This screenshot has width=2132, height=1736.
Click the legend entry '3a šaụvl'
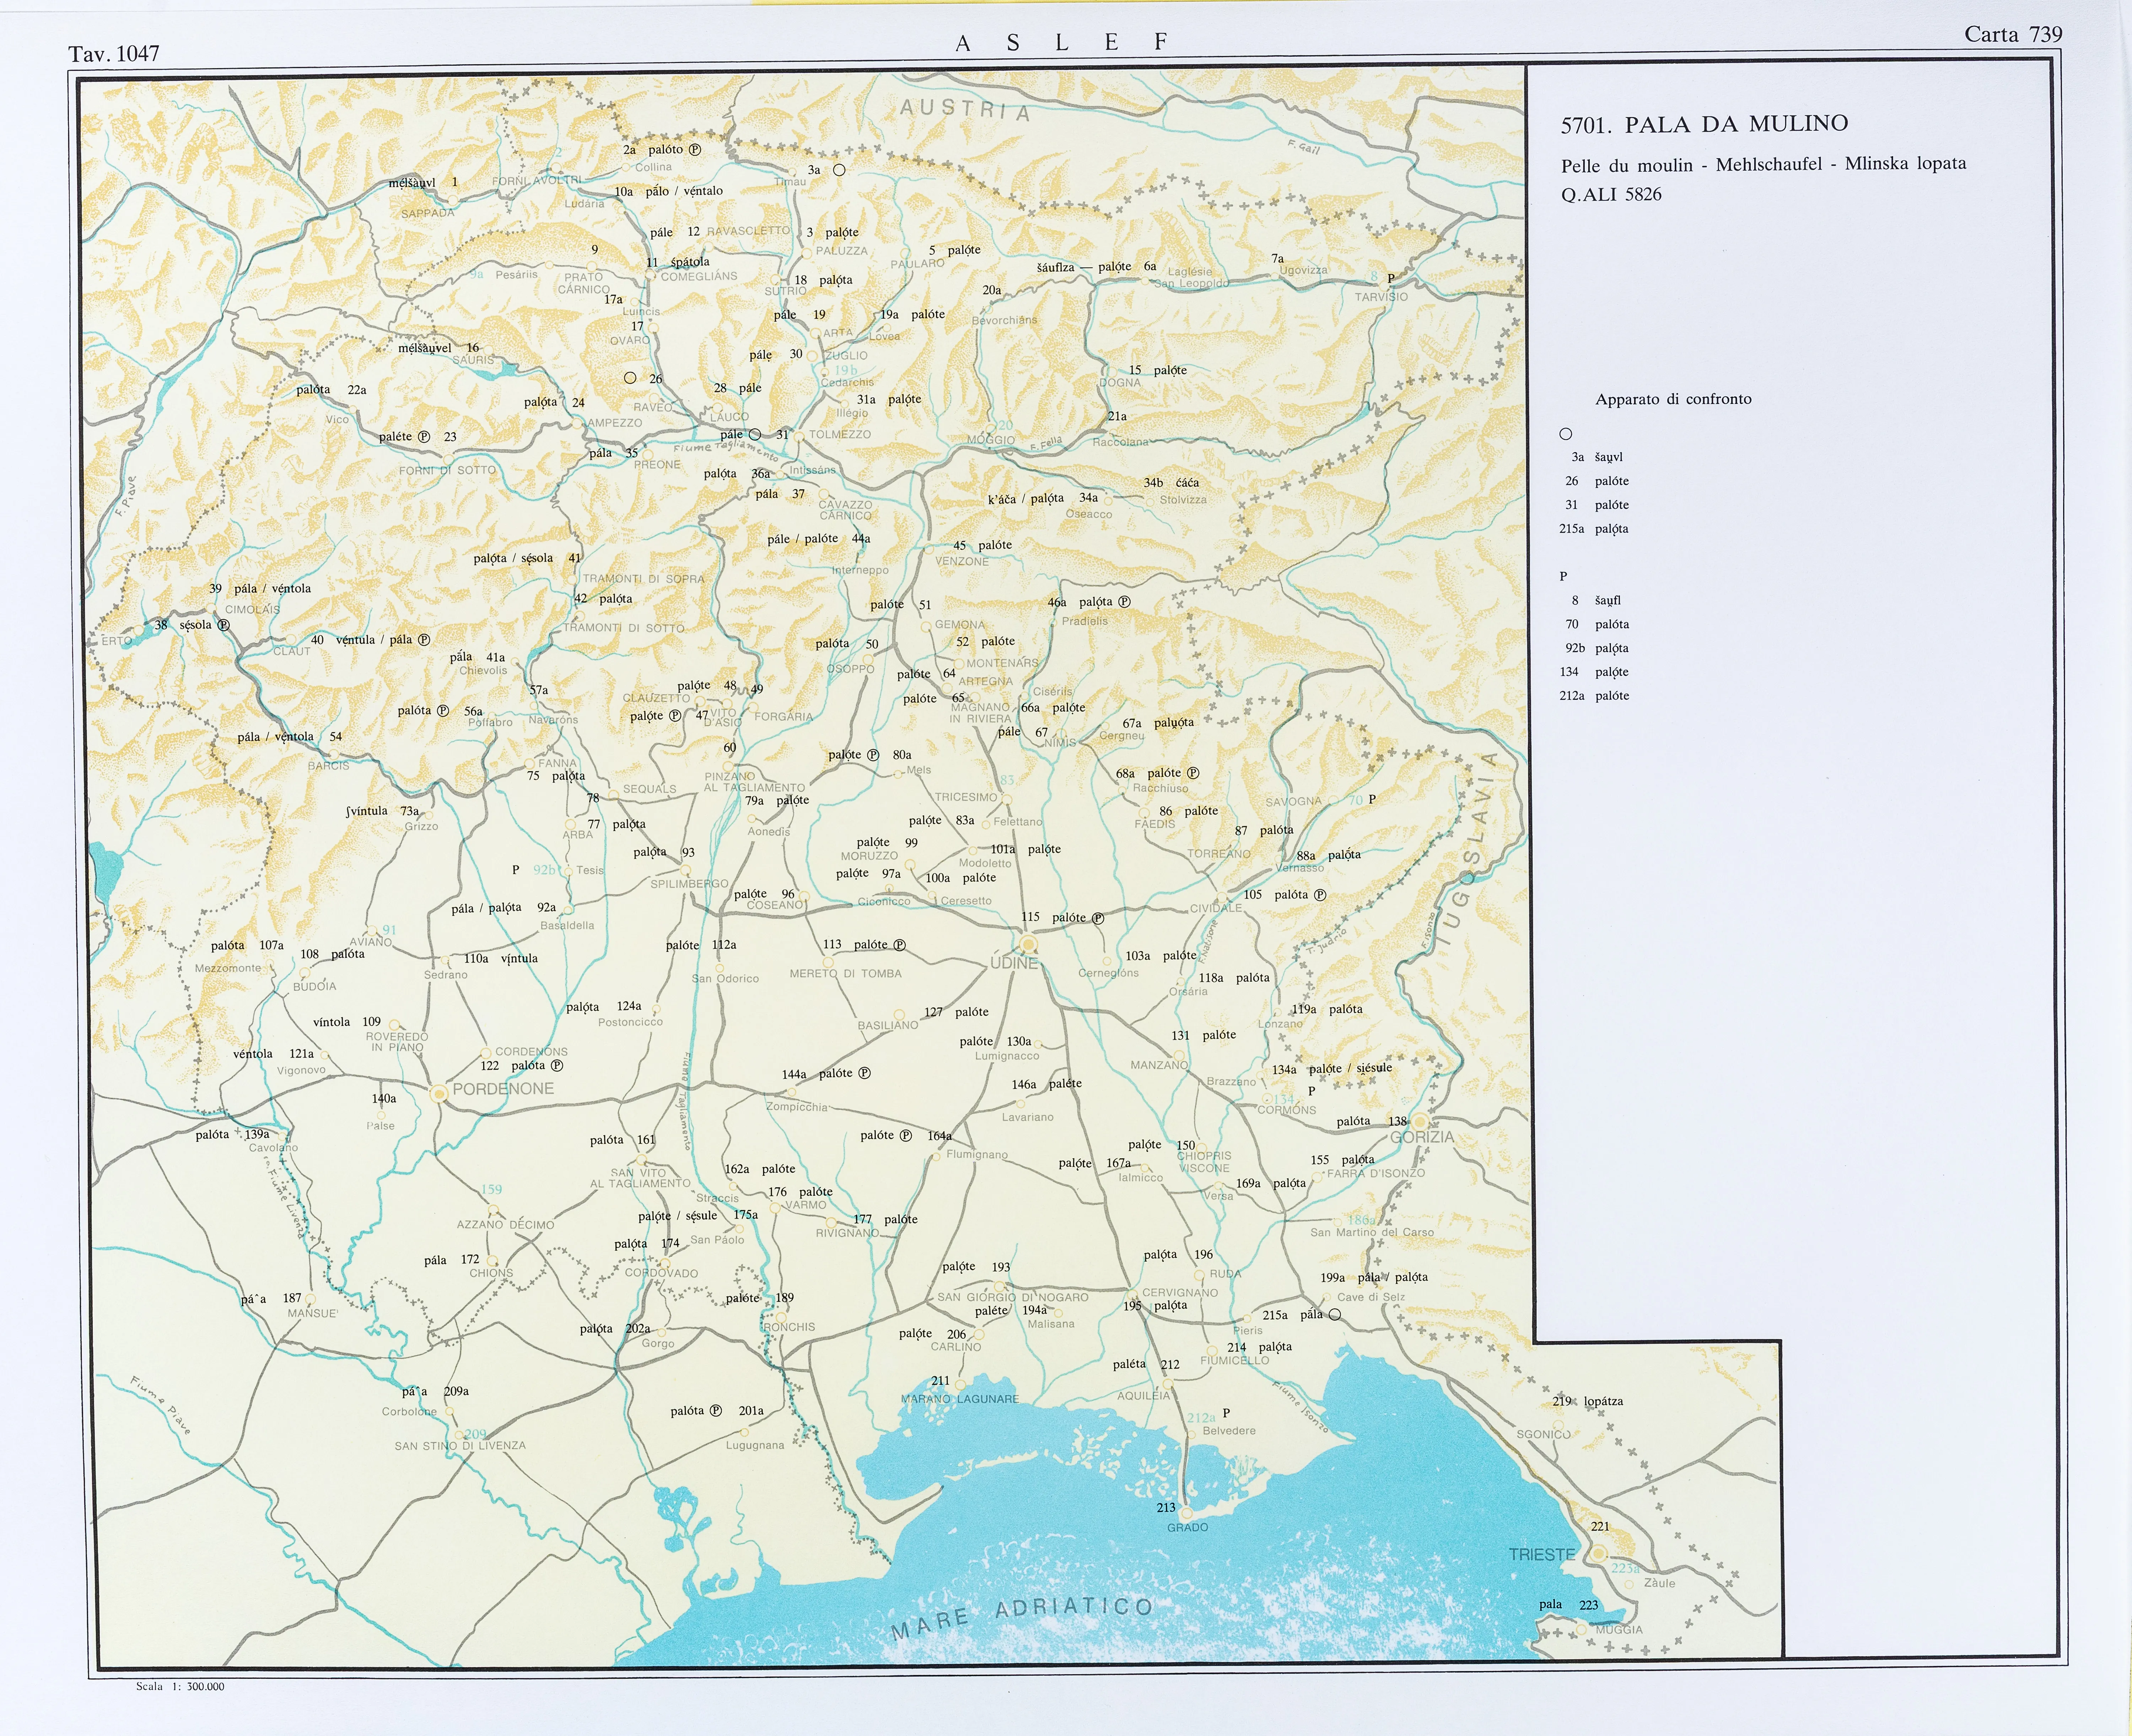pos(1596,457)
